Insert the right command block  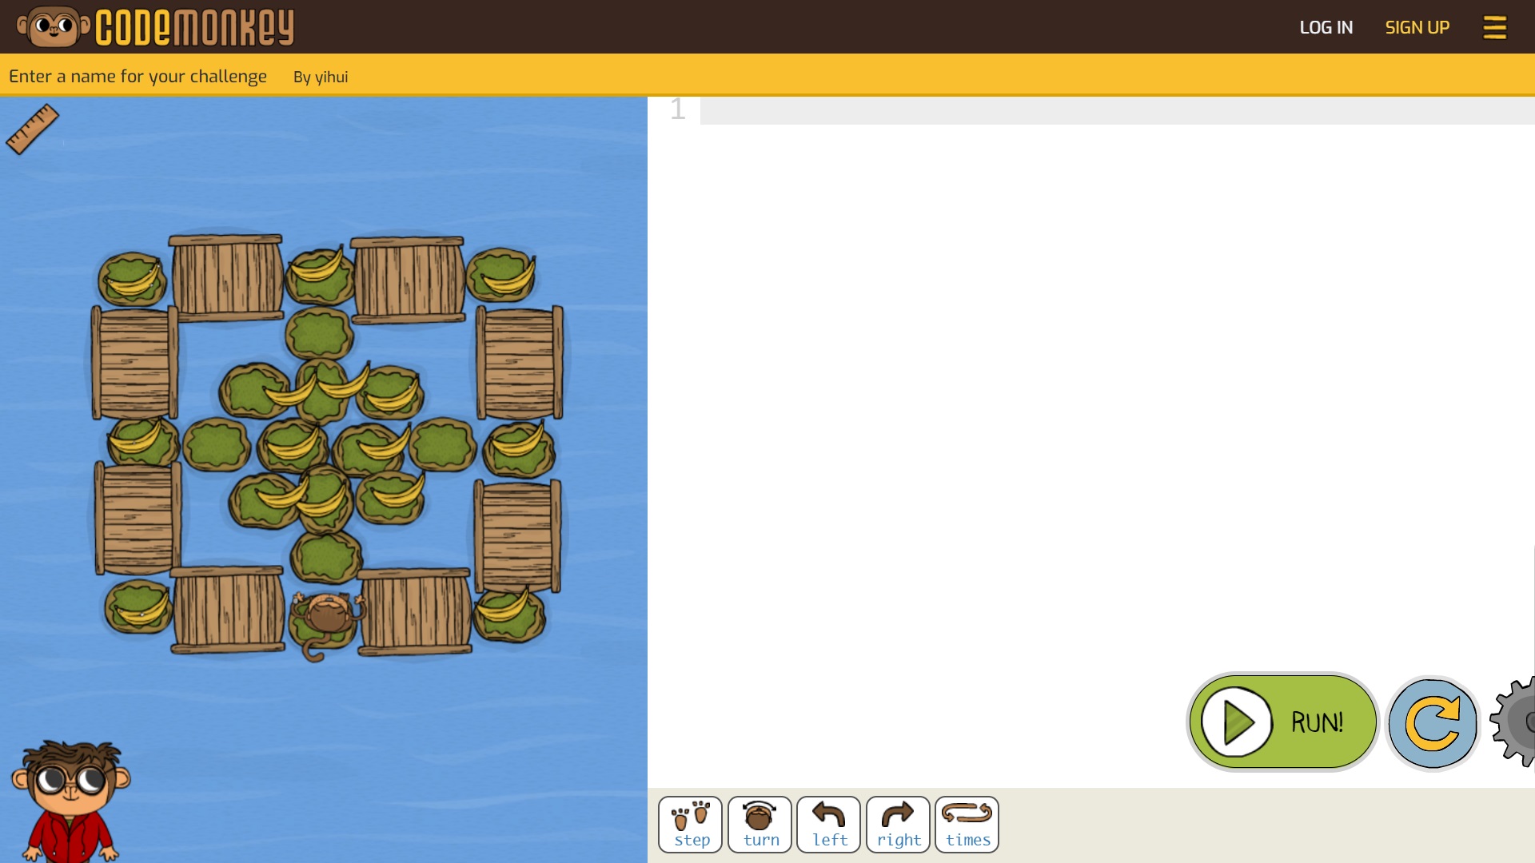899,825
